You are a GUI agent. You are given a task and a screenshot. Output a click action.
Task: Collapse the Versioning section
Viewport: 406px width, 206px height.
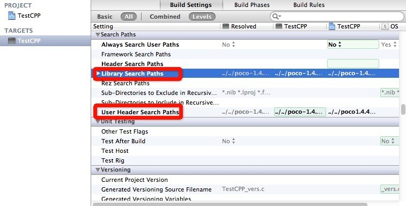pos(98,170)
